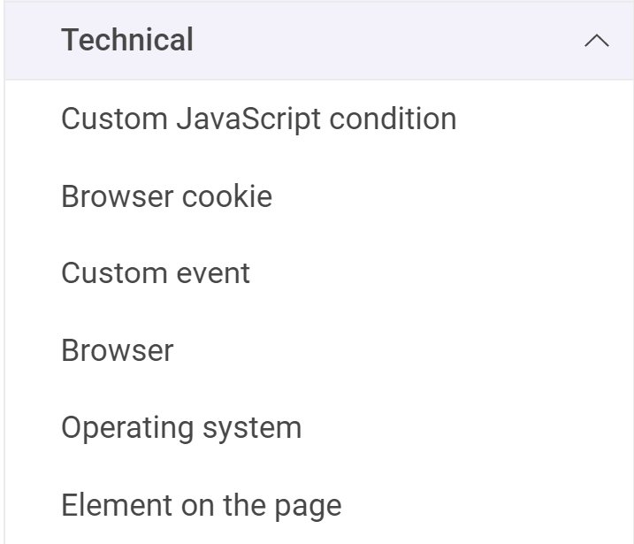Image resolution: width=634 pixels, height=544 pixels.
Task: Select Element on the page
Action: click(x=201, y=506)
